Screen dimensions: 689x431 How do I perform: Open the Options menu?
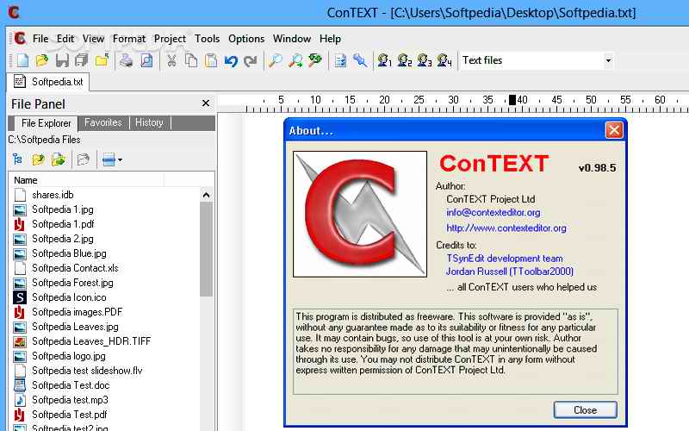246,39
